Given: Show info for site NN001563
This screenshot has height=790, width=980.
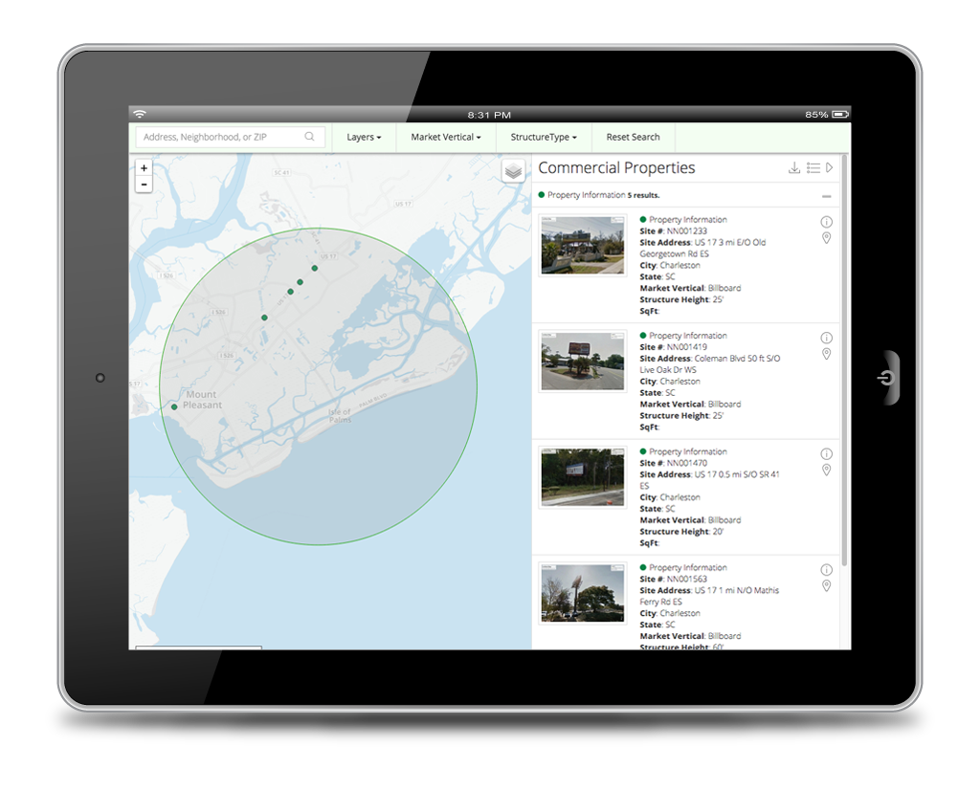Looking at the screenshot, I should coord(826,570).
